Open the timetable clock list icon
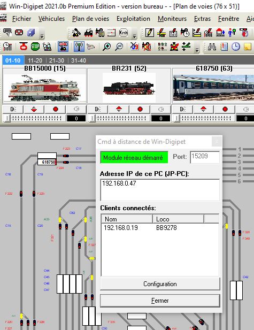Image resolution: width=254 pixels, height=330 pixels. pyautogui.click(x=7, y=47)
